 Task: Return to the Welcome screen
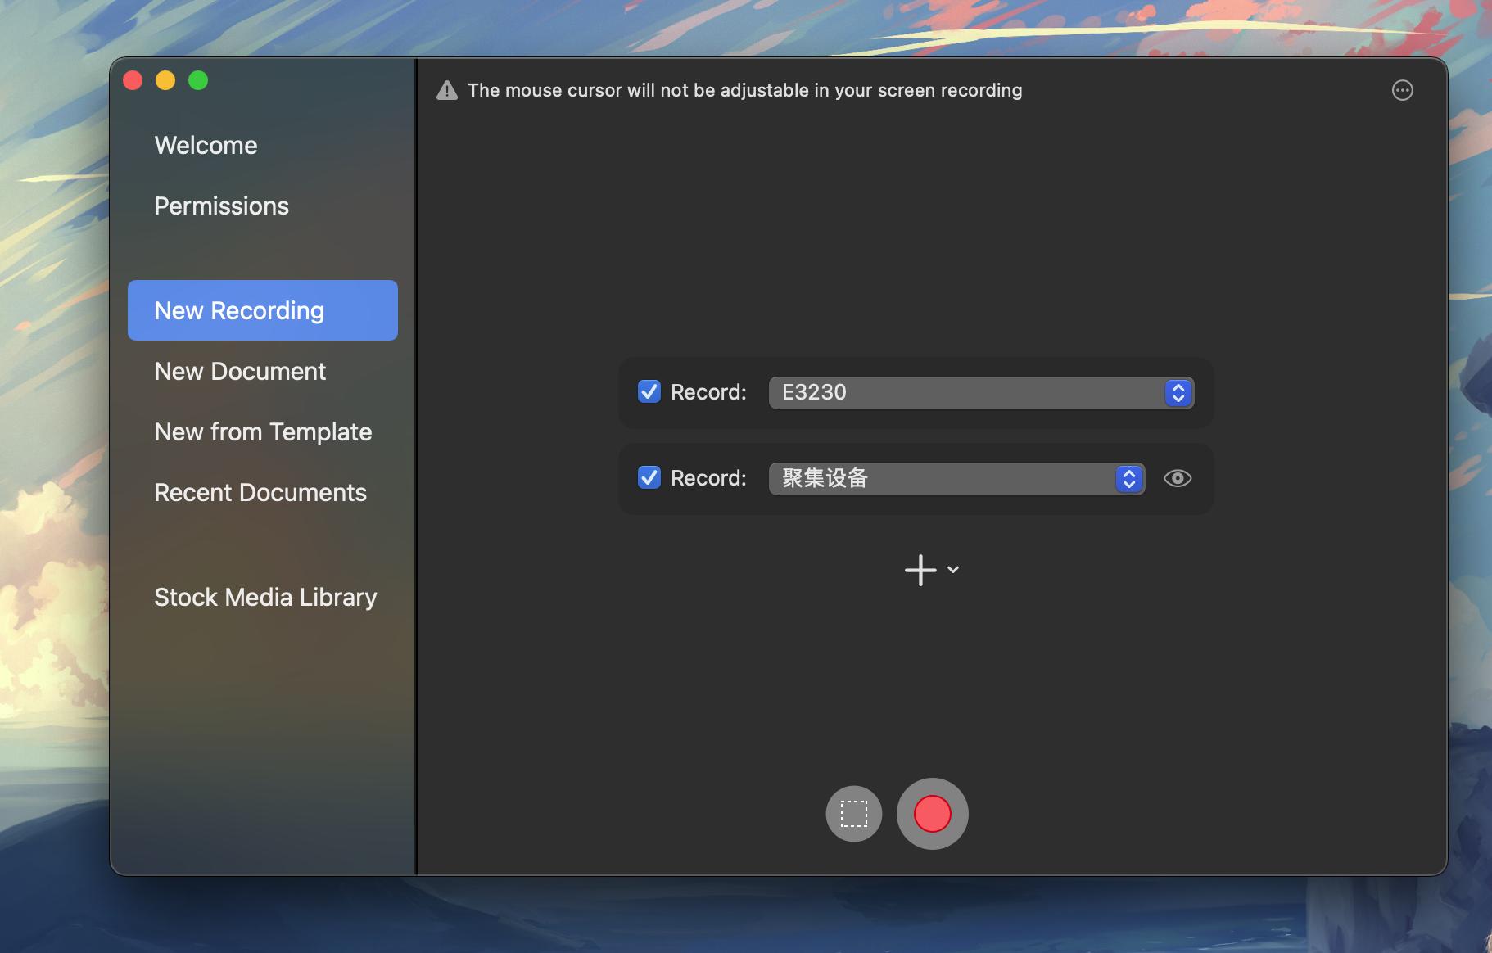[x=205, y=145]
